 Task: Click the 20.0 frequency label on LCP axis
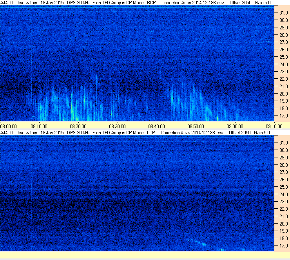(283, 224)
